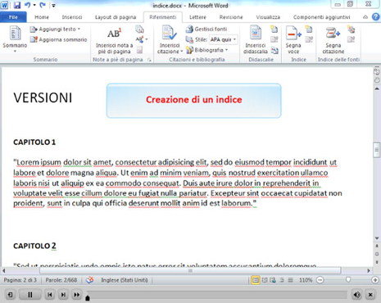Select Web Layout view button
This screenshot has height=303, width=381.
tap(273, 280)
